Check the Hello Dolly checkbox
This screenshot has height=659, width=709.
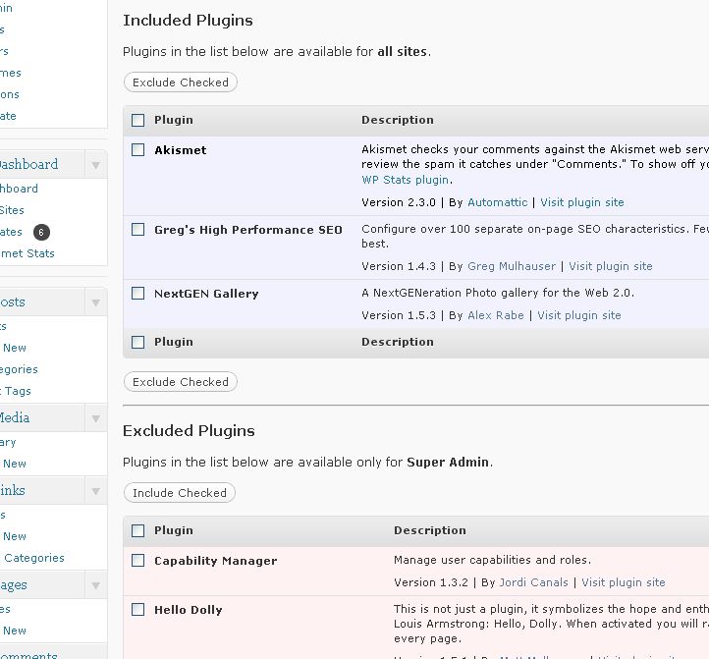click(x=137, y=609)
